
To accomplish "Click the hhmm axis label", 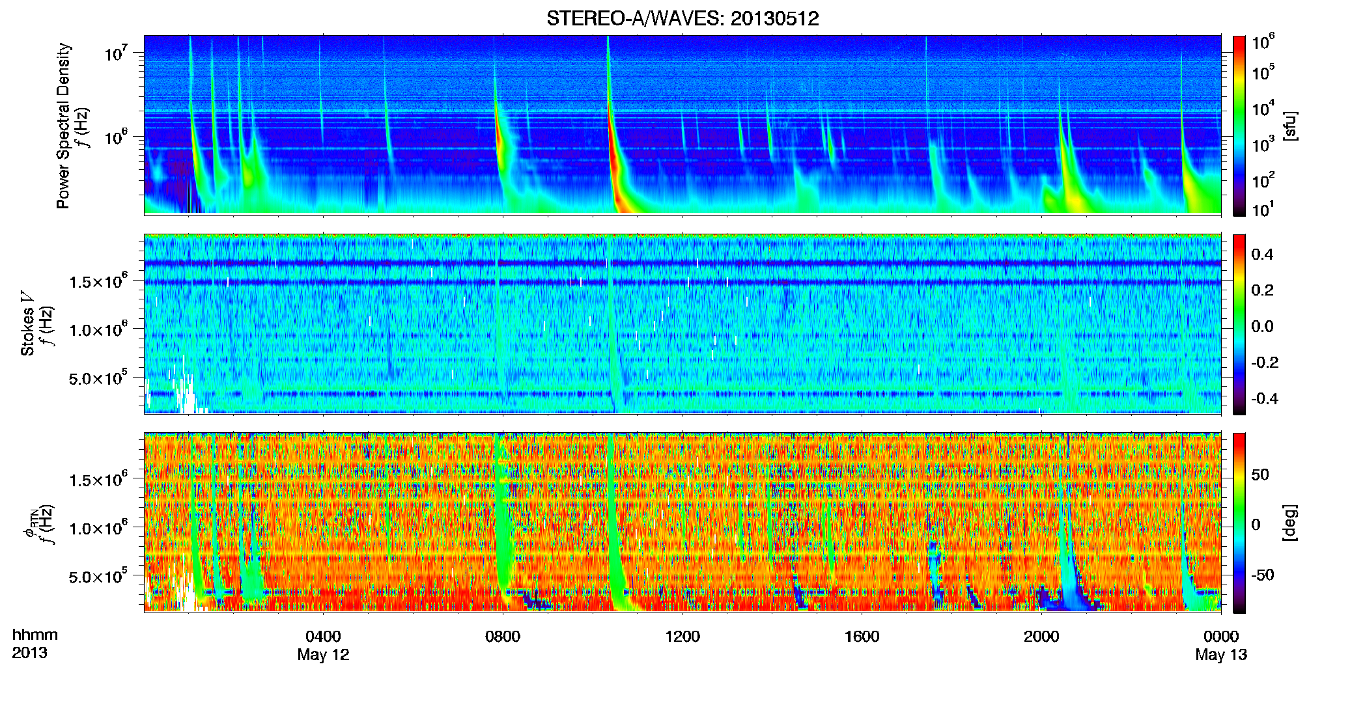I will (35, 635).
